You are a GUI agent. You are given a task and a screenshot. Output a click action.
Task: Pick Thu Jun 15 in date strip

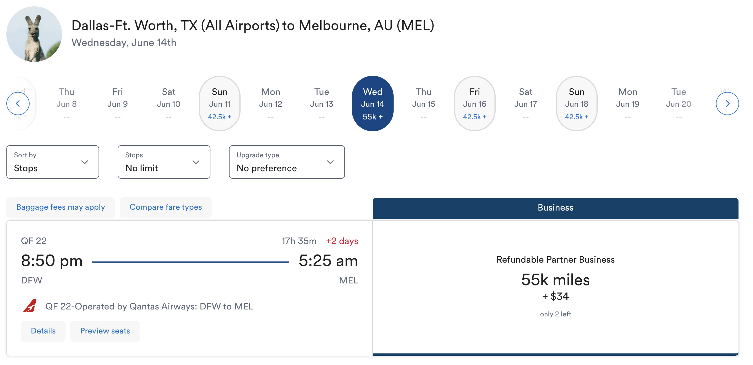423,104
